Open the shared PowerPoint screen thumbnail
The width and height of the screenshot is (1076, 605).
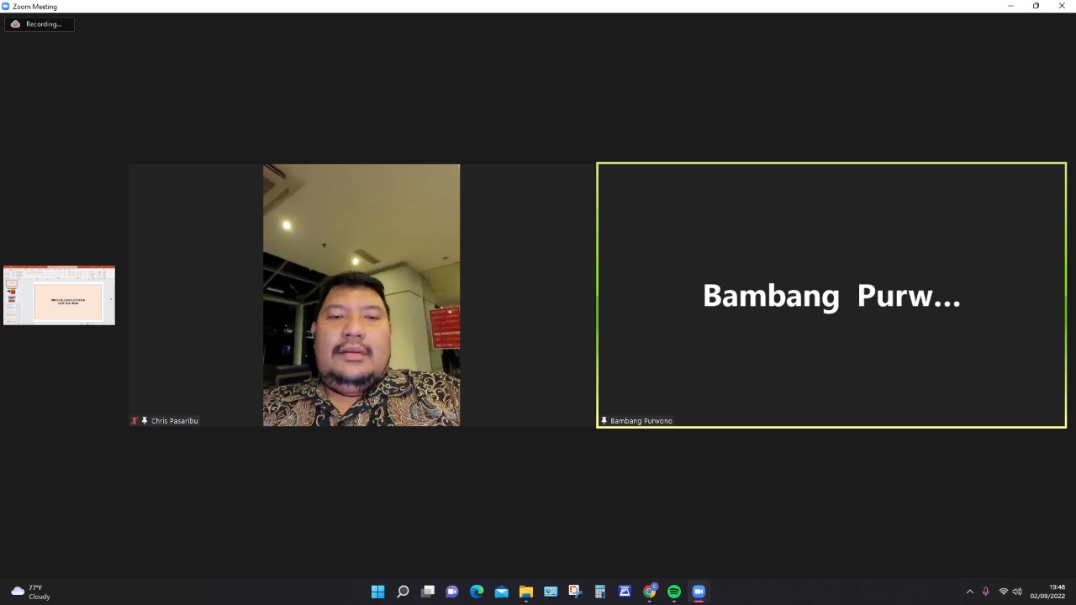(x=59, y=296)
